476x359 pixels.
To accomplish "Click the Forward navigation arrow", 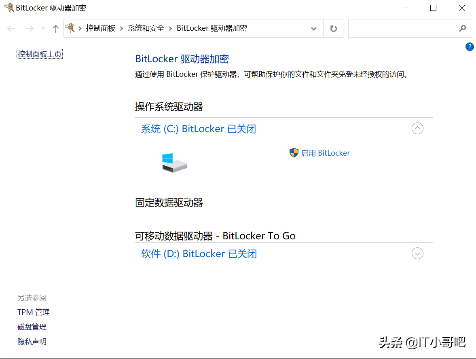I will tap(30, 29).
